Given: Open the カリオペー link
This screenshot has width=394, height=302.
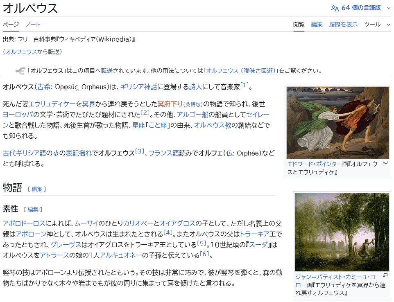Looking at the screenshot, I should 138,223.
